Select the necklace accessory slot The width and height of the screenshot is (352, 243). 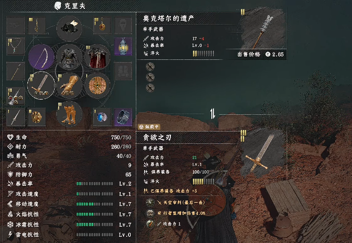[x=16, y=46]
